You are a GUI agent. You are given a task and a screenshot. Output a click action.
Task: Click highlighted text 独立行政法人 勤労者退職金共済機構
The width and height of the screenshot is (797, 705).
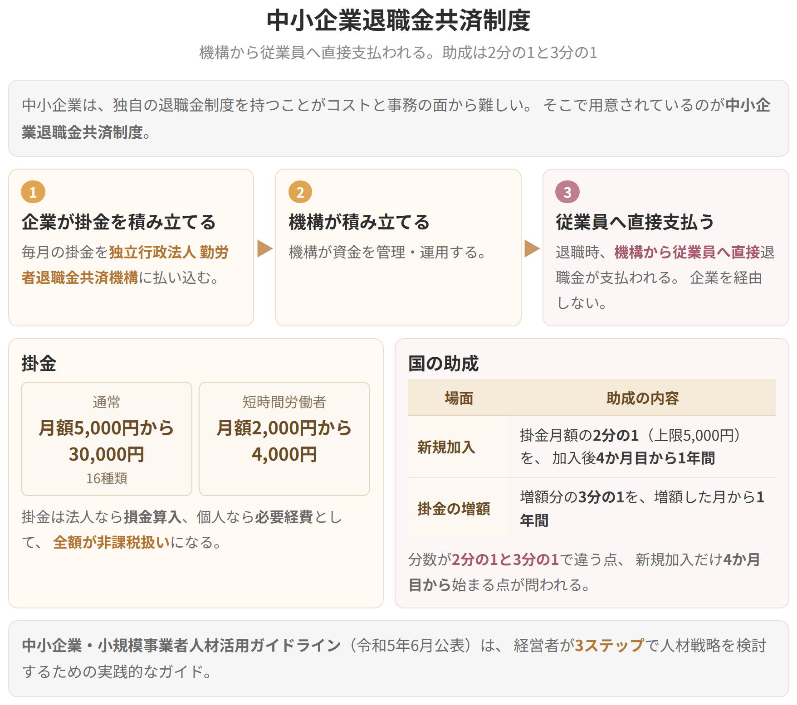[125, 265]
